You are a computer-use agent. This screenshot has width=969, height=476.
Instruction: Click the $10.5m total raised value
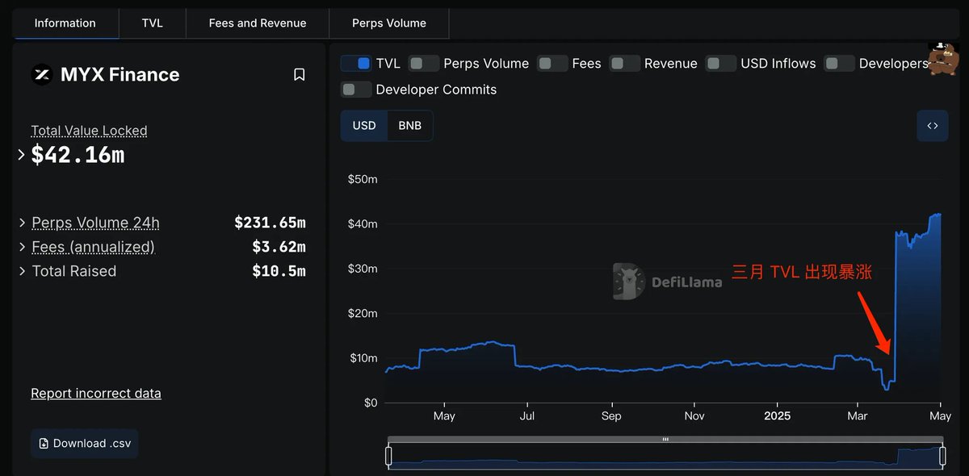[x=279, y=271]
